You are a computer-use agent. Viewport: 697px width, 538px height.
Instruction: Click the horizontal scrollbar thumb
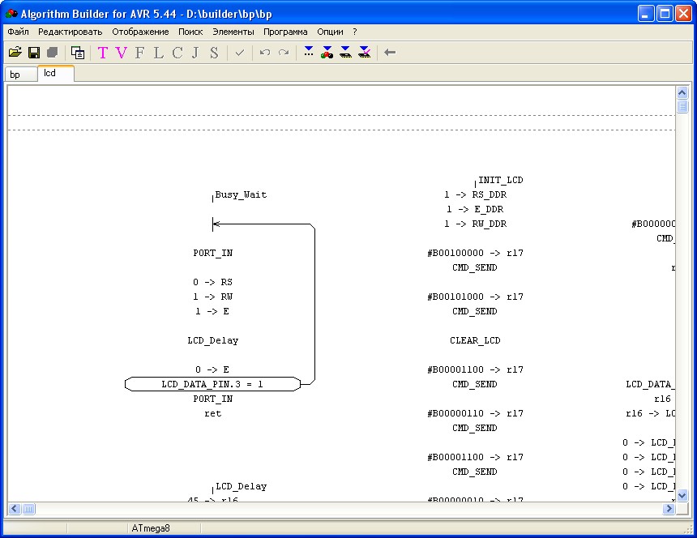(28, 509)
